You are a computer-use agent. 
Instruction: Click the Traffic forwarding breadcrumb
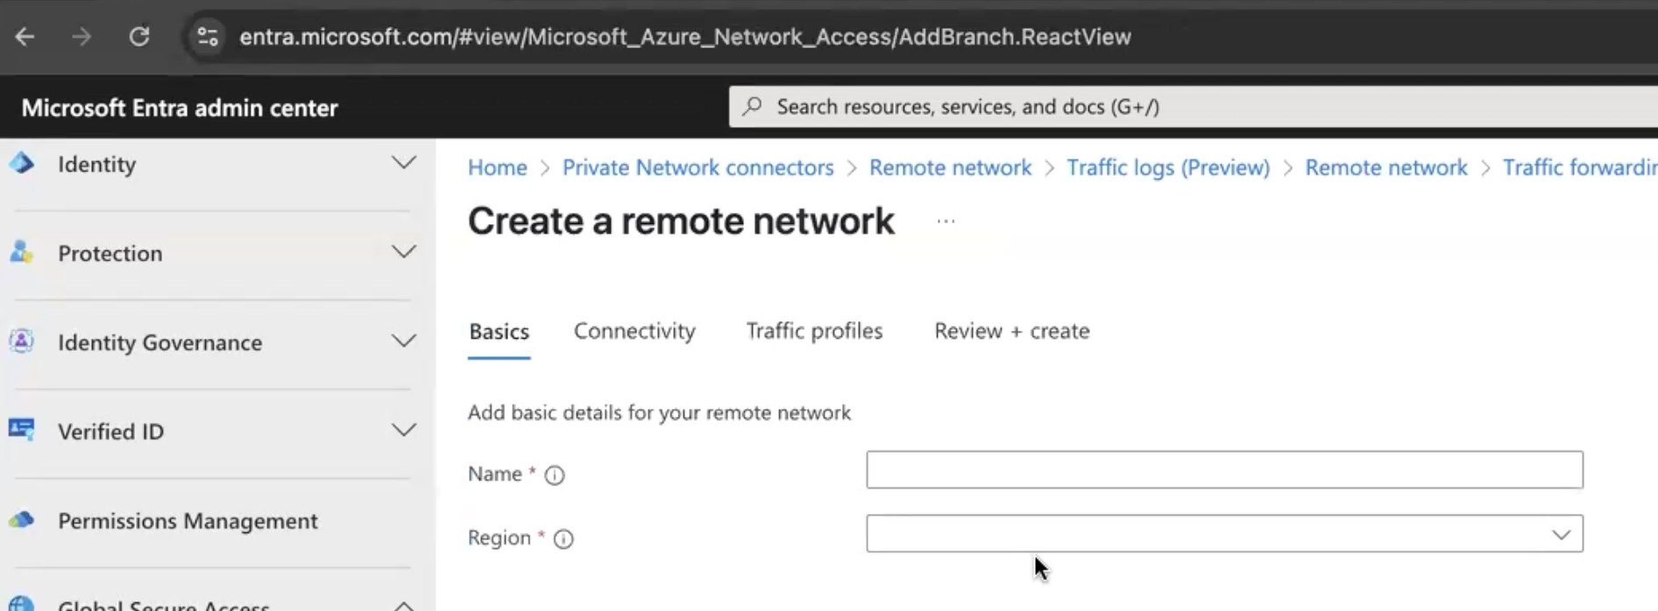(1580, 167)
